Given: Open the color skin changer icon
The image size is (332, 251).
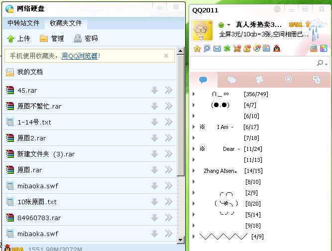Looking at the screenshot, I should point(324,48).
